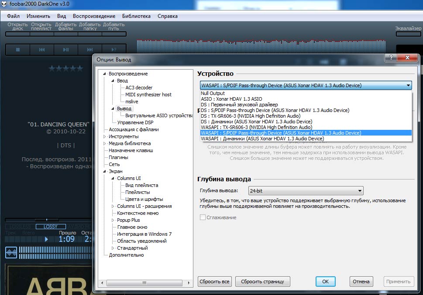The image size is (423, 295).
Task: Select Цвета и шрифты tree item
Action: (x=144, y=200)
